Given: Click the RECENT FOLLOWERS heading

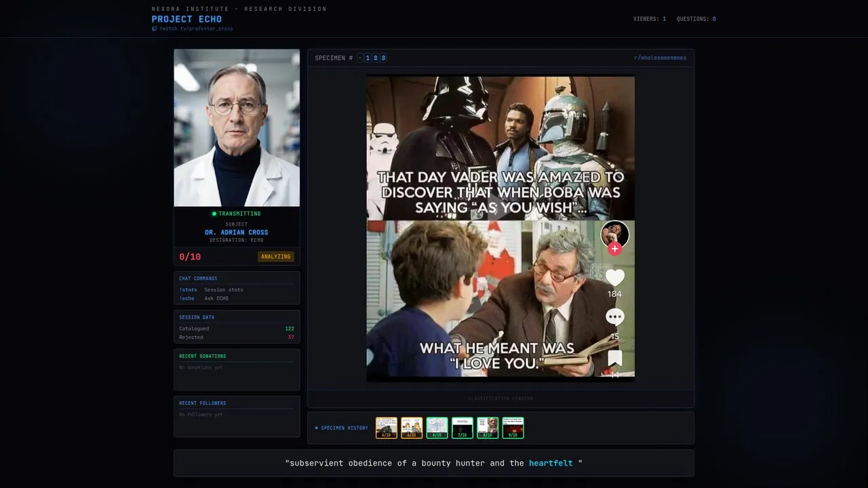Looking at the screenshot, I should 203,403.
